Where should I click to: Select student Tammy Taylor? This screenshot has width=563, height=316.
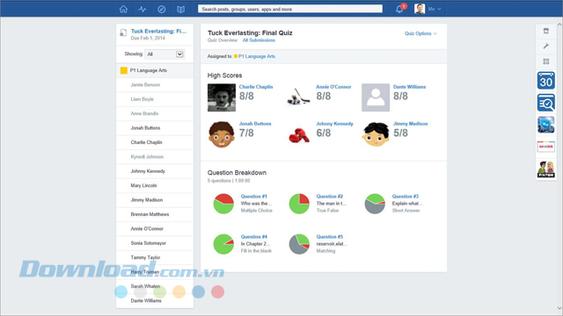pos(145,257)
